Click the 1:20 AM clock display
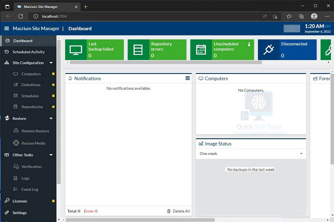Screen dimensions: 334x222 pyautogui.click(x=315, y=26)
